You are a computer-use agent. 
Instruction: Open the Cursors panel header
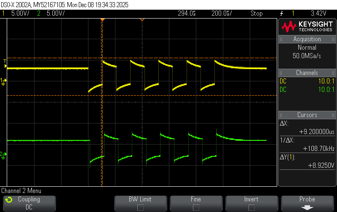point(307,115)
